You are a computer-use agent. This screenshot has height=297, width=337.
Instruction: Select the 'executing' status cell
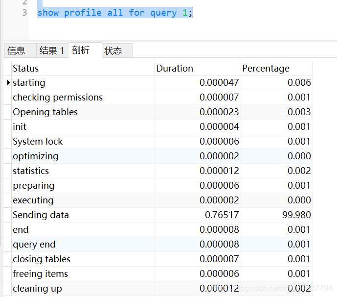[x=83, y=200]
